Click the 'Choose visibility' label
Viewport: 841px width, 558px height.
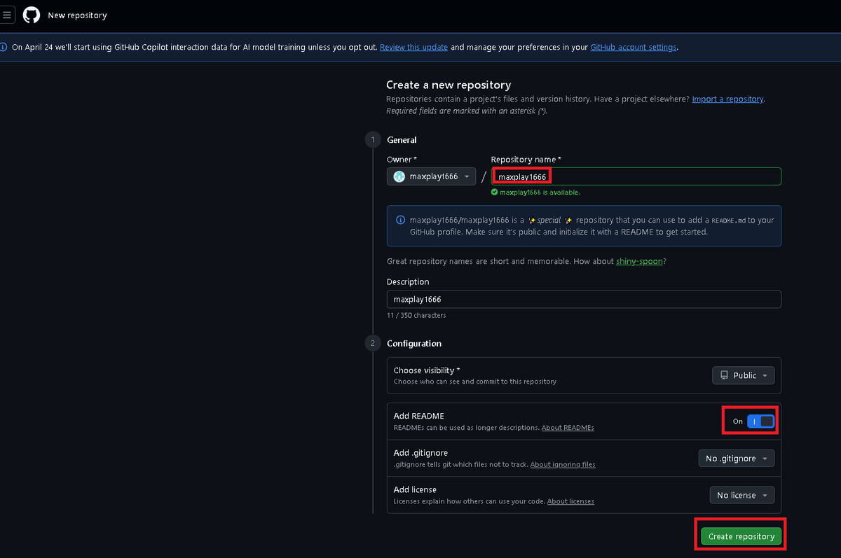(x=427, y=370)
